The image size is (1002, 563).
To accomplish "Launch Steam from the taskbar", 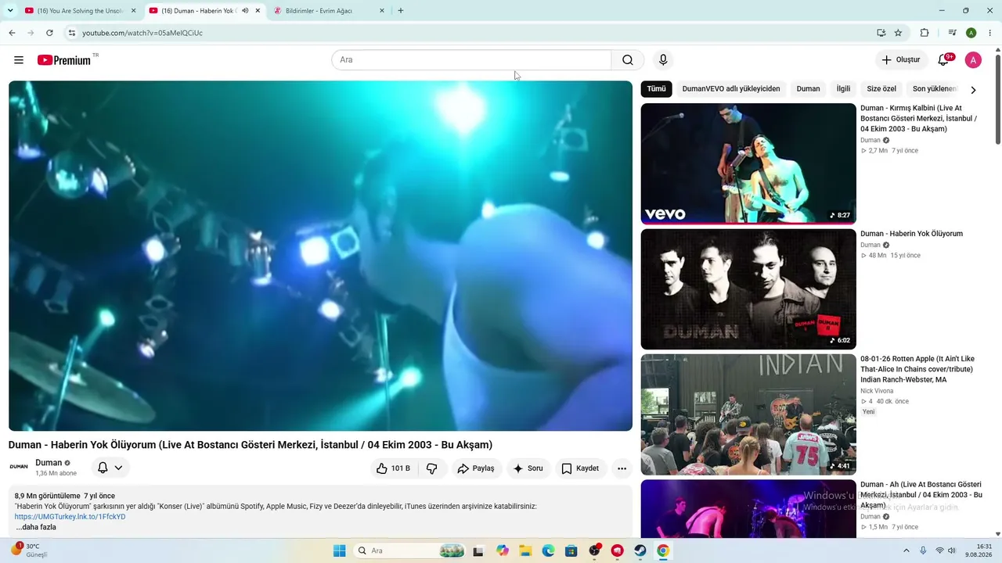I will click(640, 550).
